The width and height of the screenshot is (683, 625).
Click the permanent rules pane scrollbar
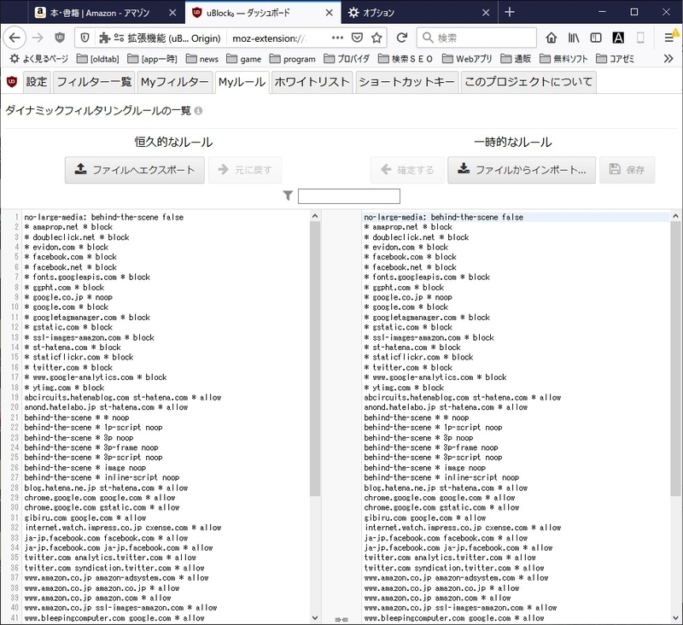(315, 359)
